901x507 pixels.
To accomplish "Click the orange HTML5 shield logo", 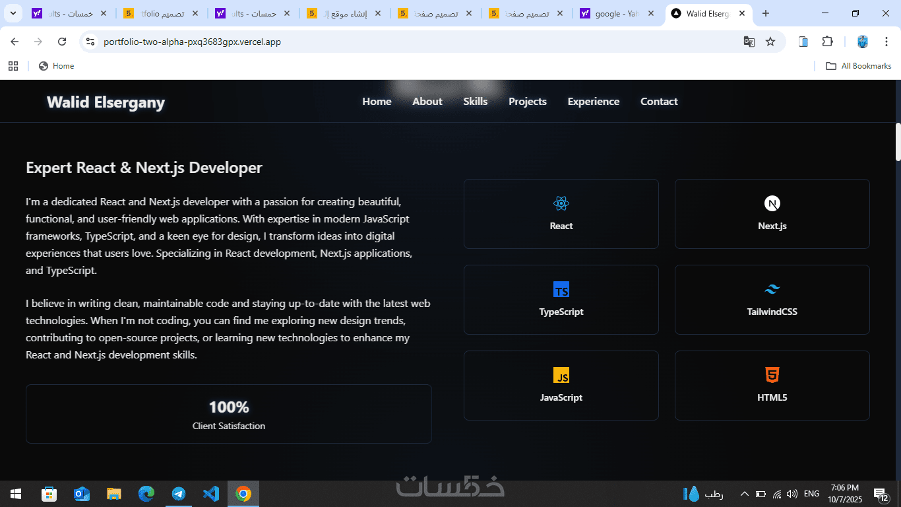I will 772,375.
